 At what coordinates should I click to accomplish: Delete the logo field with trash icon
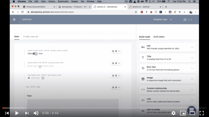point(113,88)
